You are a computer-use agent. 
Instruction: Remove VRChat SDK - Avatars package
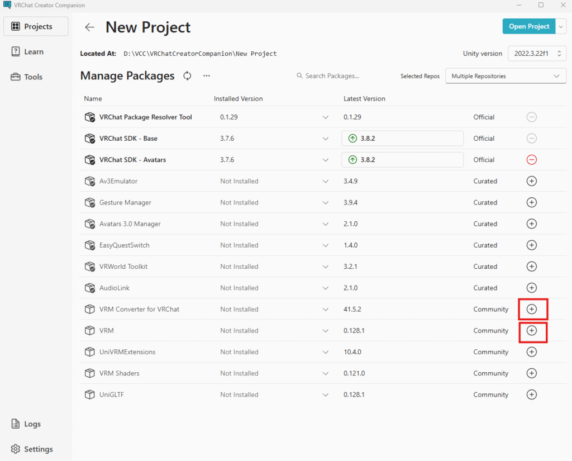(532, 160)
